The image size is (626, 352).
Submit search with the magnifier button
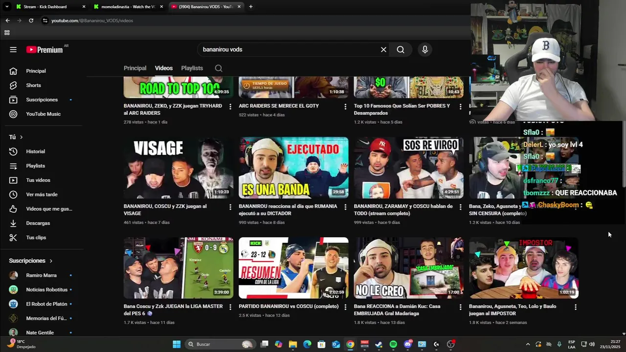(x=401, y=49)
